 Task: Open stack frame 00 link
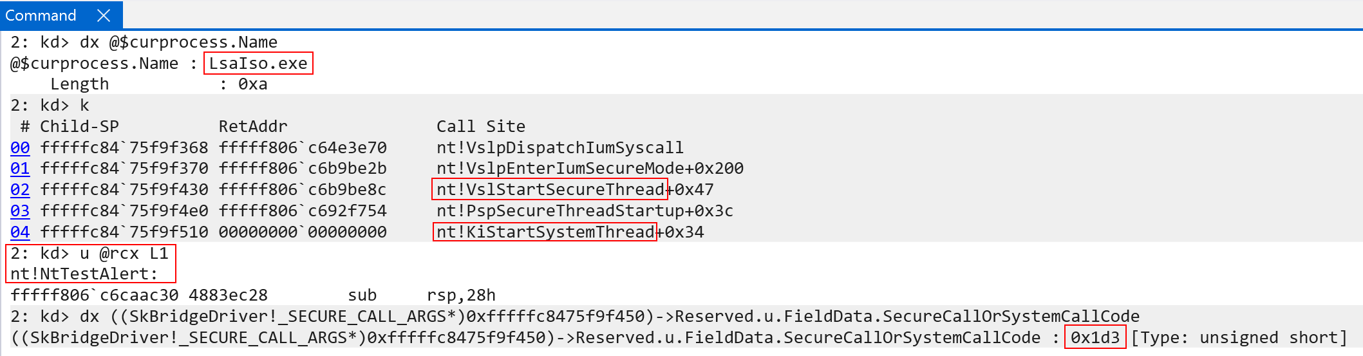tap(20, 148)
